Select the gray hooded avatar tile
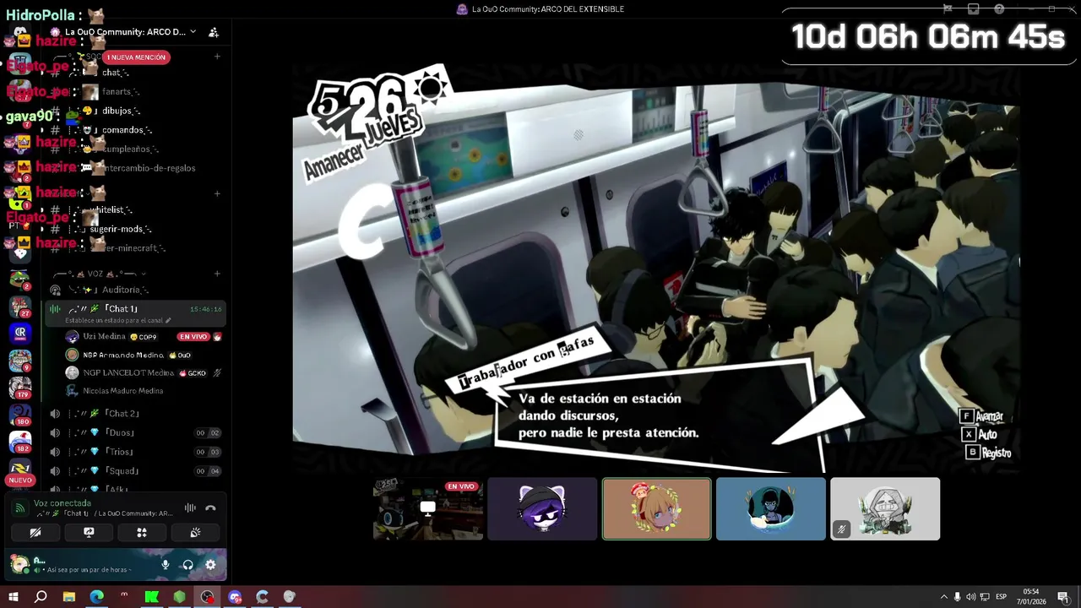The height and width of the screenshot is (608, 1081). coord(885,508)
